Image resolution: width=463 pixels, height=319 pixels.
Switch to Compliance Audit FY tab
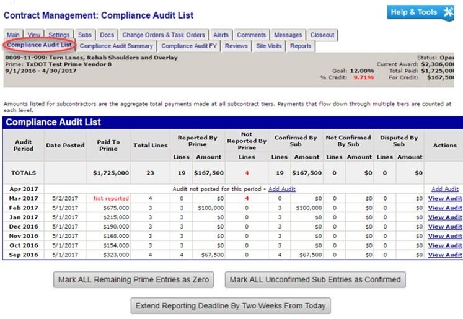coord(188,46)
